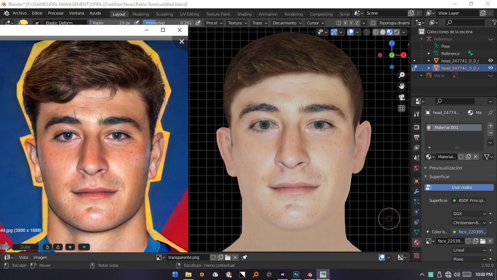Open the Output properties tab

click(416, 137)
